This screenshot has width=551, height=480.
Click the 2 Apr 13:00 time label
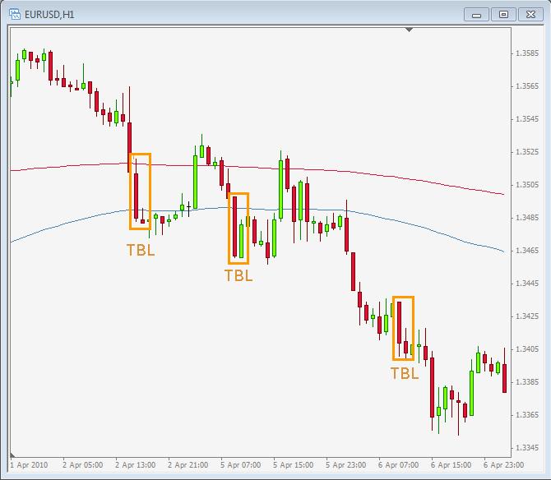point(136,465)
